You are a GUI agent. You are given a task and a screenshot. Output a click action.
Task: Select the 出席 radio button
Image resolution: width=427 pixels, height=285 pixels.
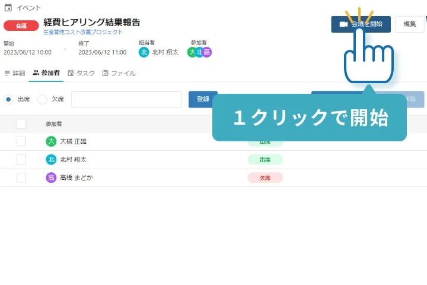(8, 100)
